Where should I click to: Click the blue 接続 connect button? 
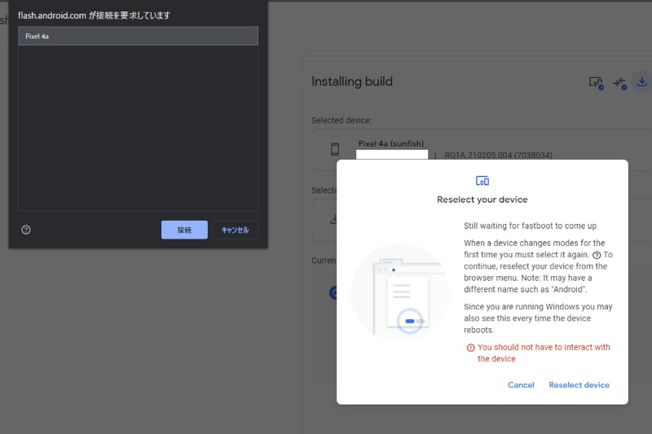click(184, 230)
